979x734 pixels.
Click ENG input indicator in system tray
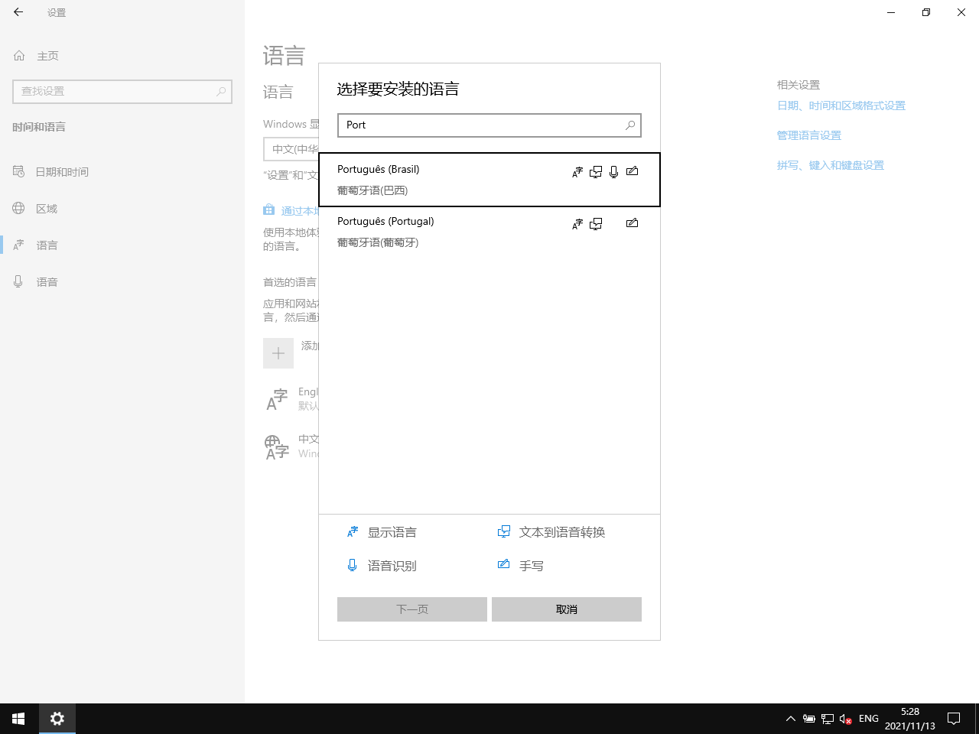pyautogui.click(x=868, y=719)
